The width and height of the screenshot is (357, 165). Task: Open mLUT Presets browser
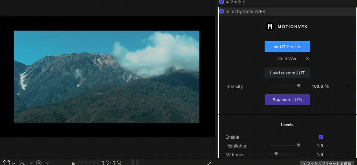pos(287,47)
